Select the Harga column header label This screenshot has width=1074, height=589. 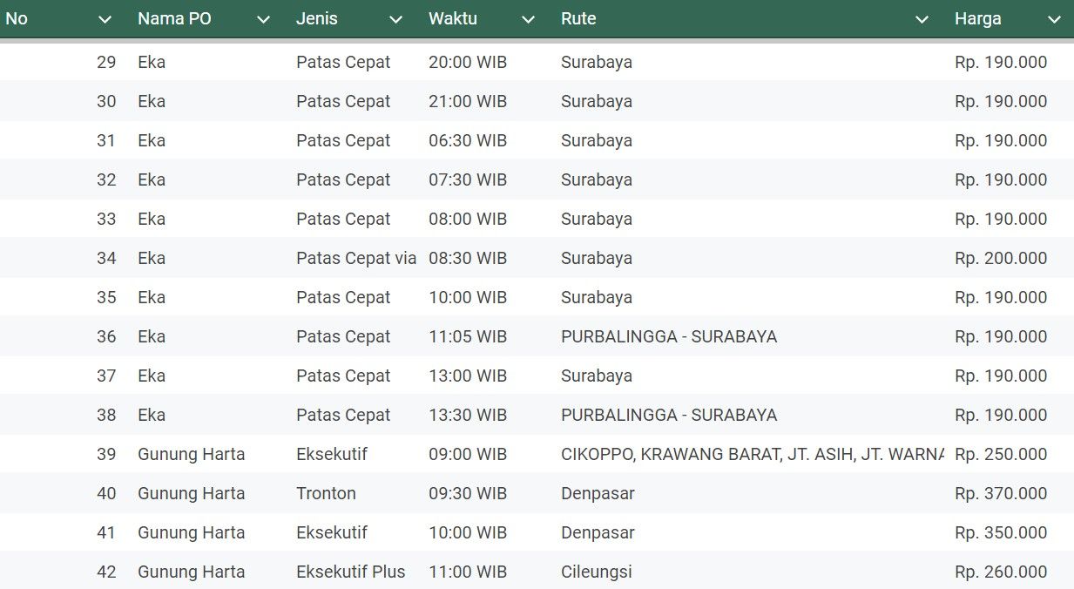point(978,18)
